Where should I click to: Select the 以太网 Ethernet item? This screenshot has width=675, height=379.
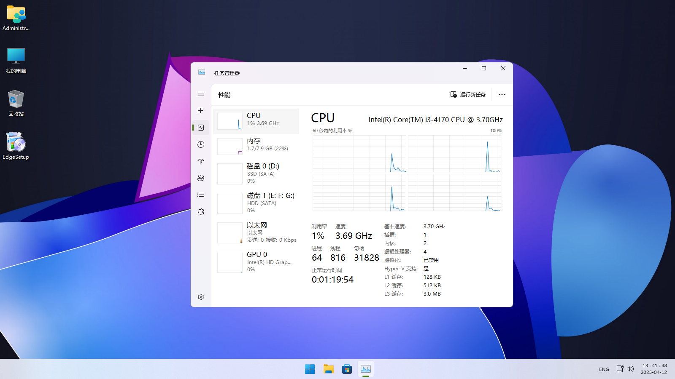coord(256,233)
